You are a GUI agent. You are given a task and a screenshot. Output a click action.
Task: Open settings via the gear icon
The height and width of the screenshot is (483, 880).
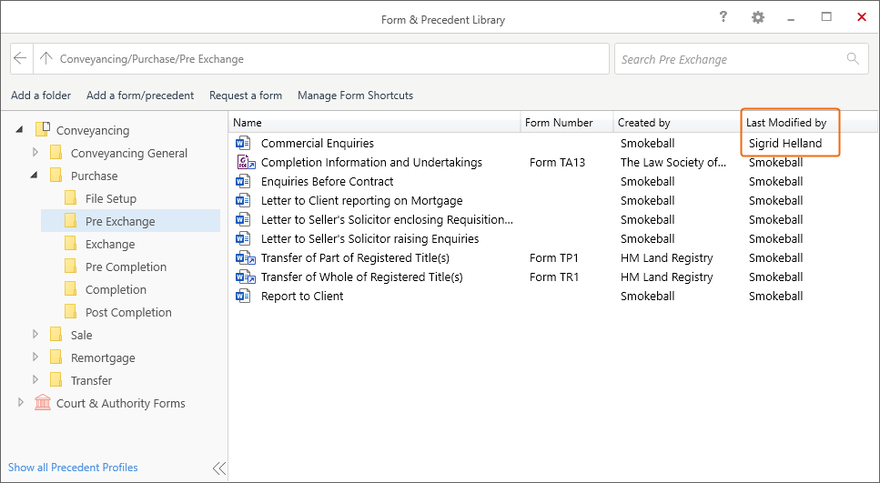coord(758,17)
